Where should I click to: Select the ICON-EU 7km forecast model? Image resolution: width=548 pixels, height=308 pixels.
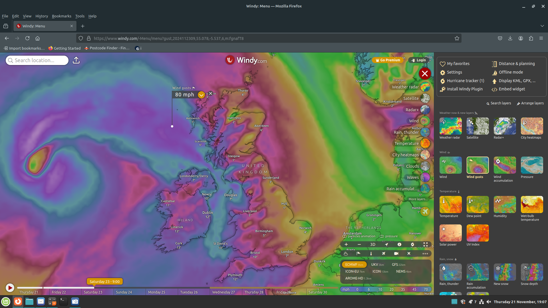355,271
